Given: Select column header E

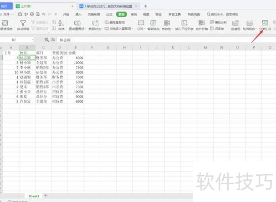Looking at the screenshot, I should pos(76,47).
